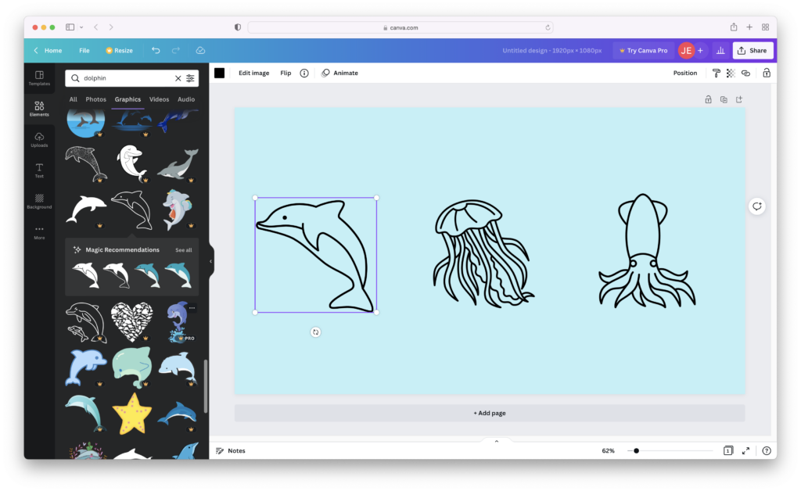Open the transparency checkerboard icon
Image resolution: width=801 pixels, height=491 pixels.
pos(731,73)
